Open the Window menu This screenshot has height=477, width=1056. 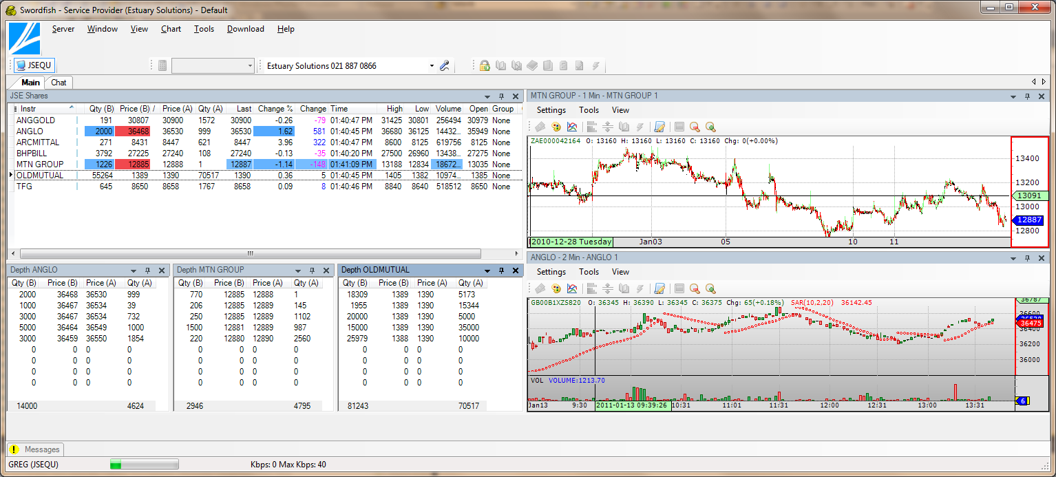(103, 29)
